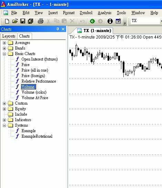Expand the Equity folder
The width and height of the screenshot is (162, 188).
4,109
